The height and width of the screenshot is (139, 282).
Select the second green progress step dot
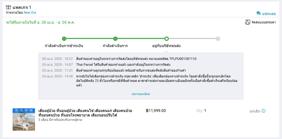[x=115, y=39]
